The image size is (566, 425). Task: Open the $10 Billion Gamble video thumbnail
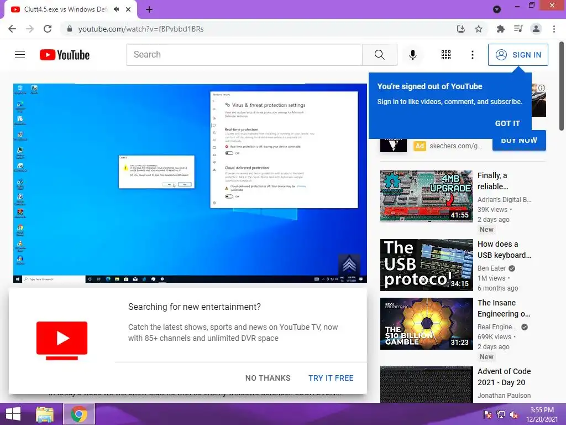(x=426, y=323)
